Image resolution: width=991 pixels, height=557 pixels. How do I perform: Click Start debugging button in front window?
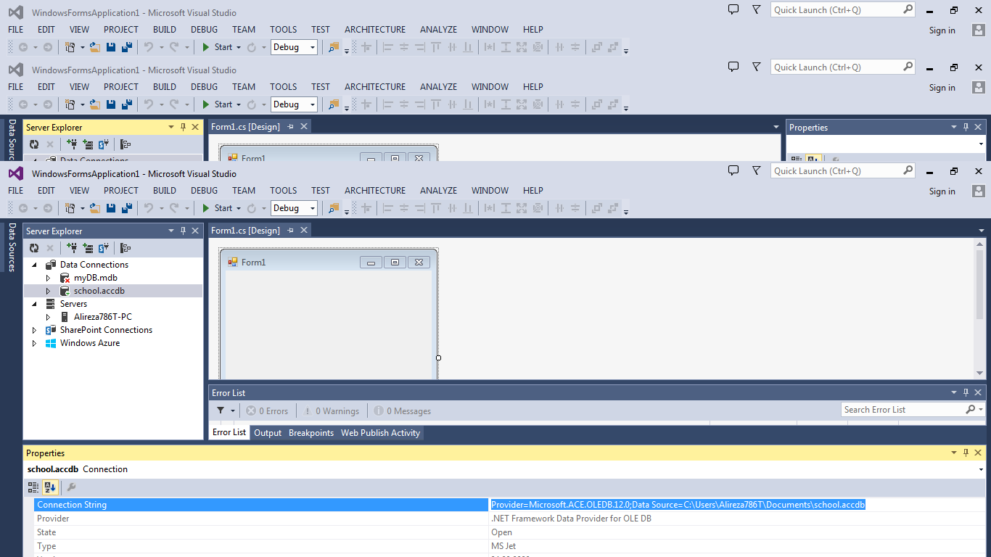[x=216, y=208]
